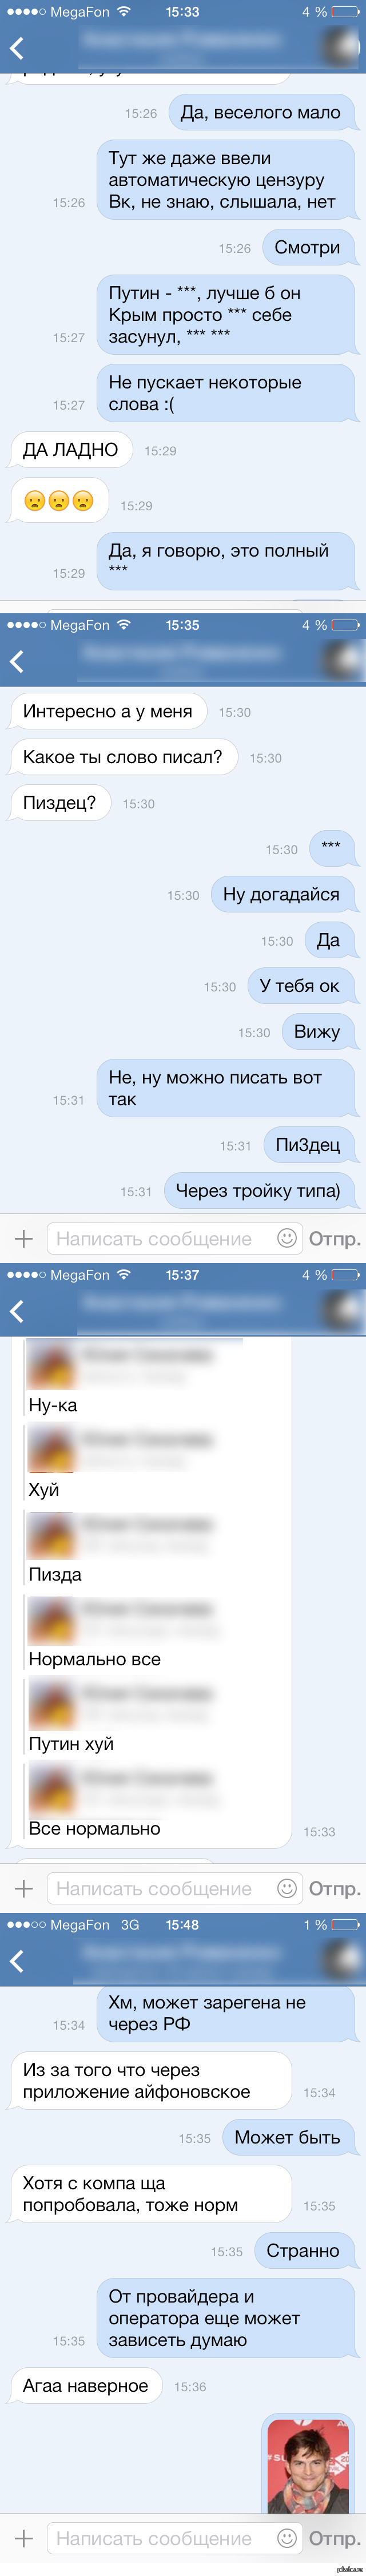Tap the back arrow under the 15:33 status bar
The image size is (366, 2576).
[x=16, y=48]
